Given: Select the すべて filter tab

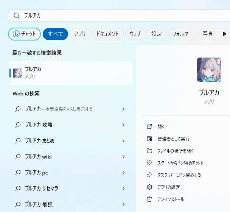Looking at the screenshot, I should coord(56,34).
